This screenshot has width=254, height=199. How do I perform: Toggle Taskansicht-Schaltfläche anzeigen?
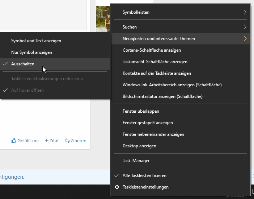pyautogui.click(x=155, y=62)
